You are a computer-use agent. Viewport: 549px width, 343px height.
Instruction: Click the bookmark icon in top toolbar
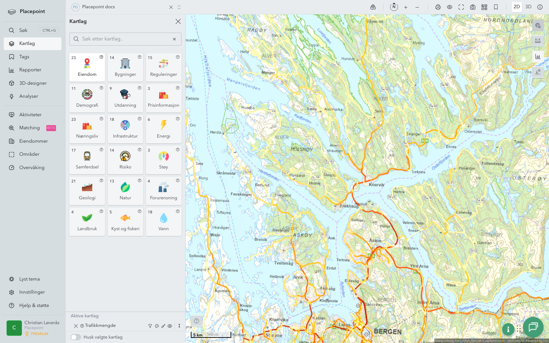[496, 7]
